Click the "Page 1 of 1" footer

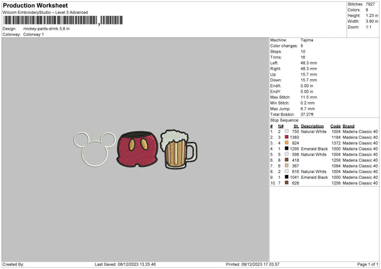point(368,264)
